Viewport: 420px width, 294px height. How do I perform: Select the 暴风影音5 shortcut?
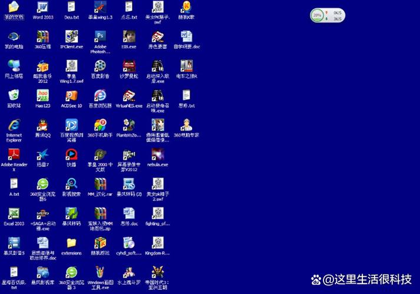point(14,243)
